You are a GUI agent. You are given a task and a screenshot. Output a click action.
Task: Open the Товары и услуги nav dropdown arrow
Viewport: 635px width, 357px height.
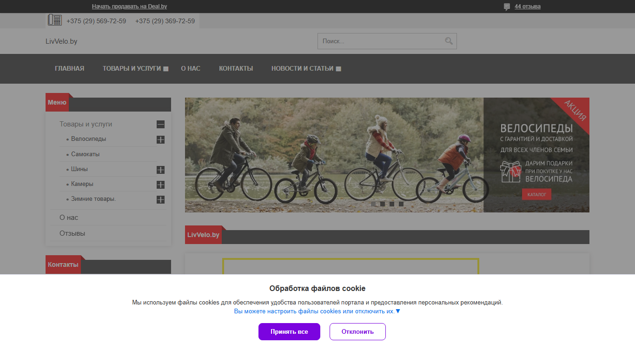(165, 69)
